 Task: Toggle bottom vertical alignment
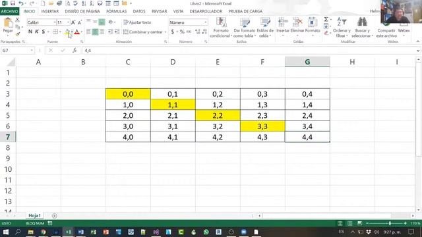[x=102, y=22]
